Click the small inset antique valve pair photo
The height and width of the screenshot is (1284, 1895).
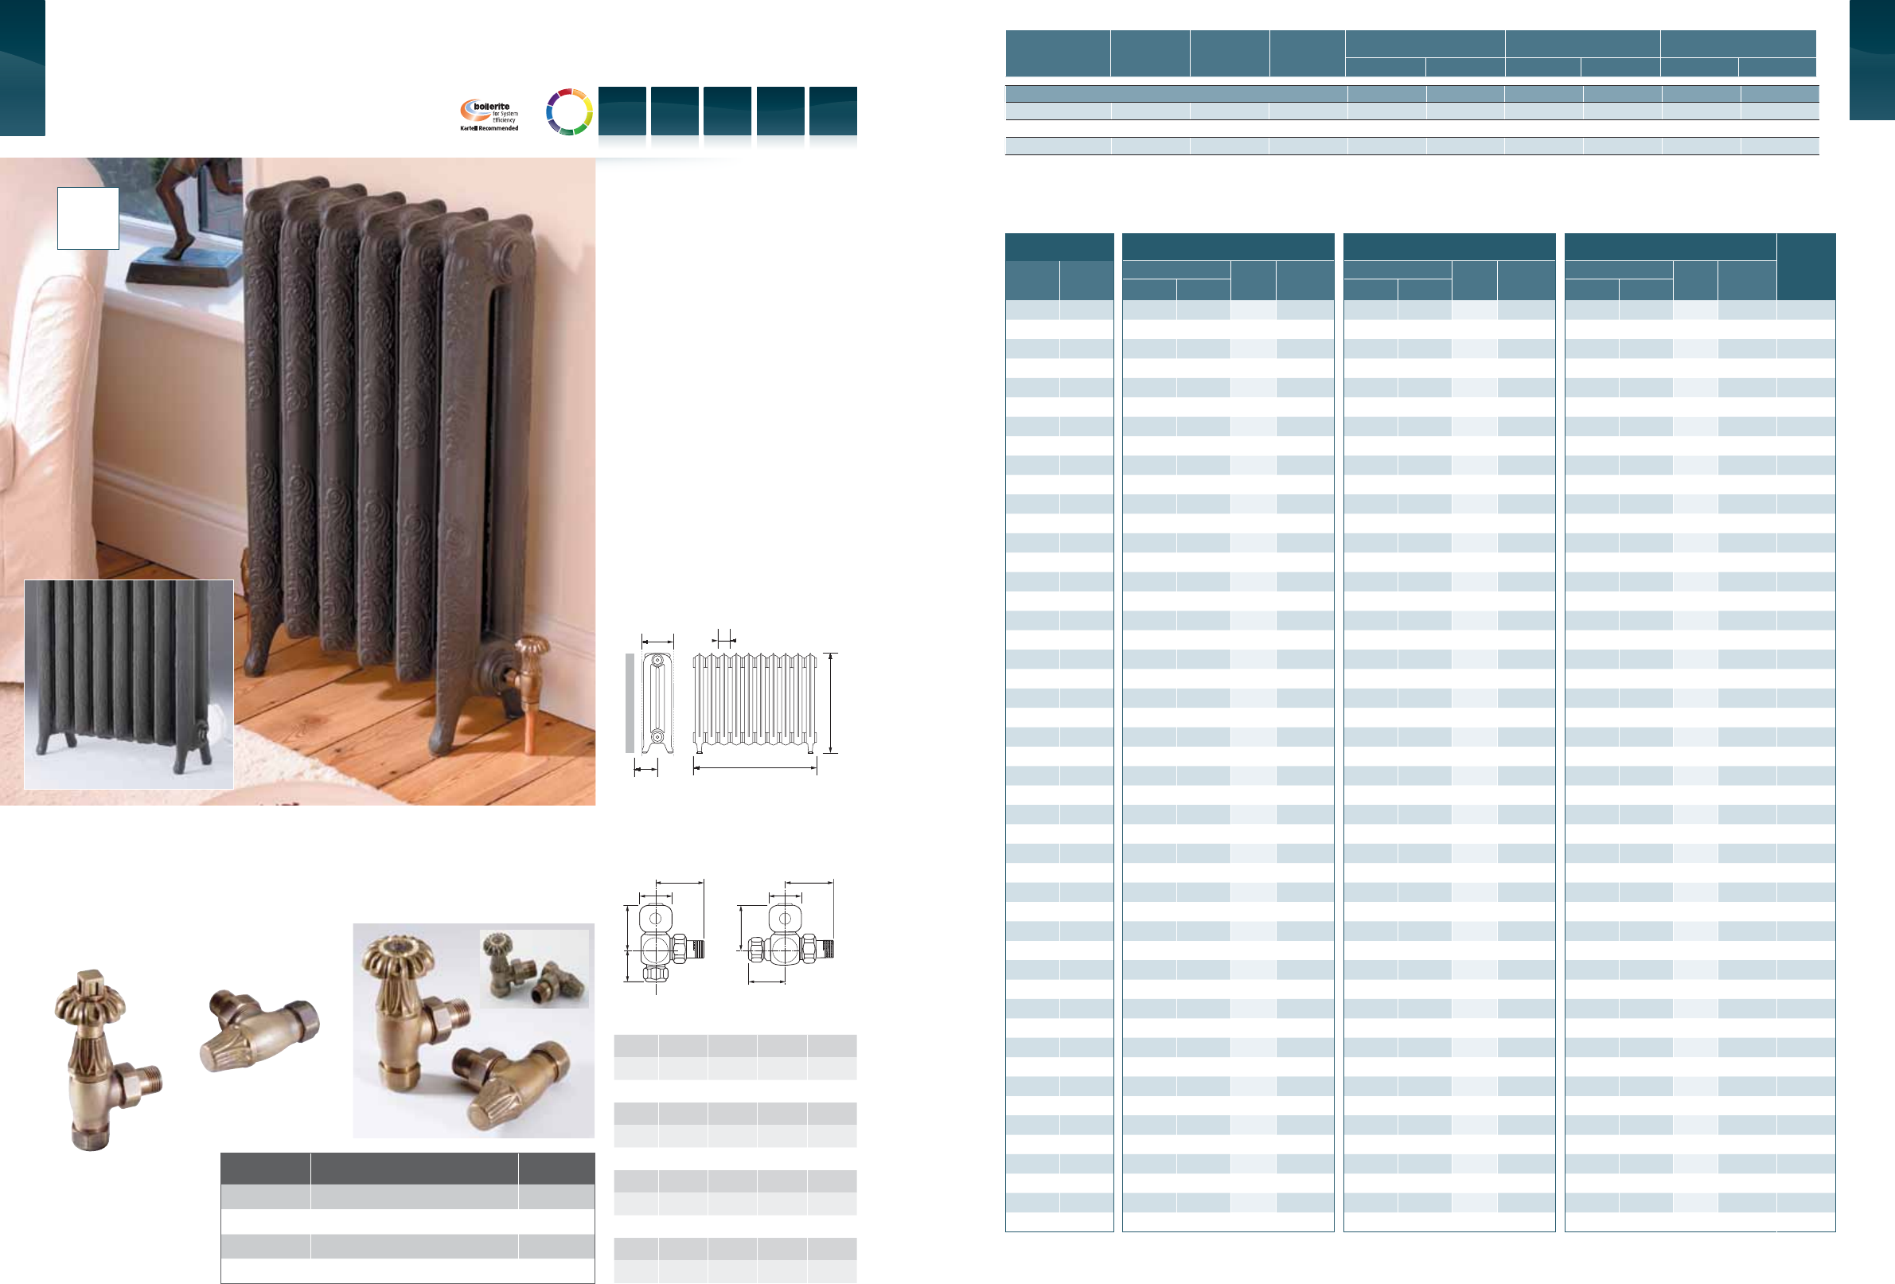534,968
